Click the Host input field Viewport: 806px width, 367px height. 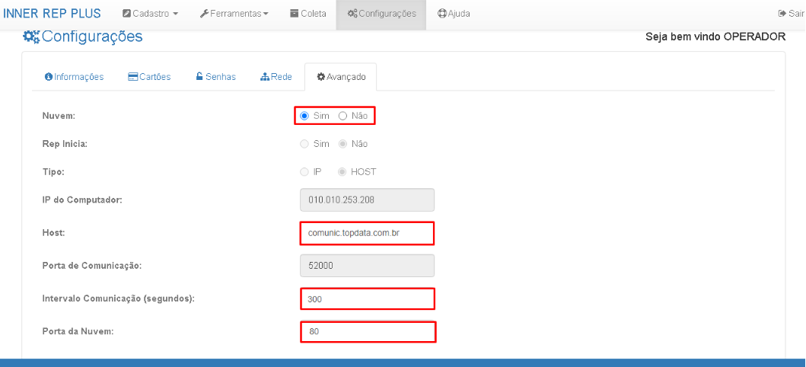367,233
